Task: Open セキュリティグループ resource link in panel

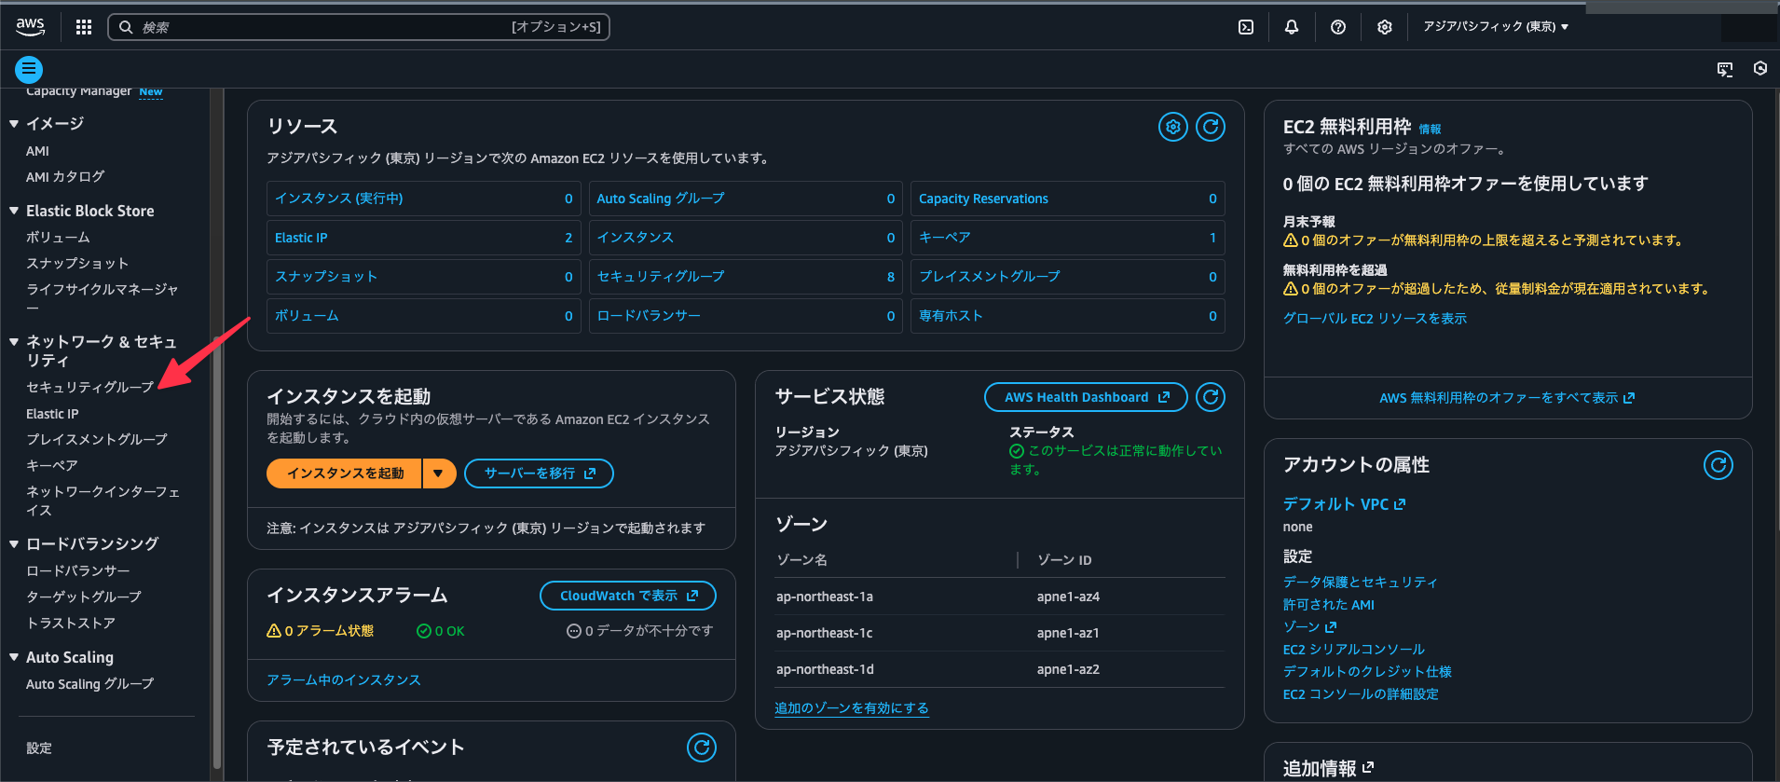Action: click(661, 277)
